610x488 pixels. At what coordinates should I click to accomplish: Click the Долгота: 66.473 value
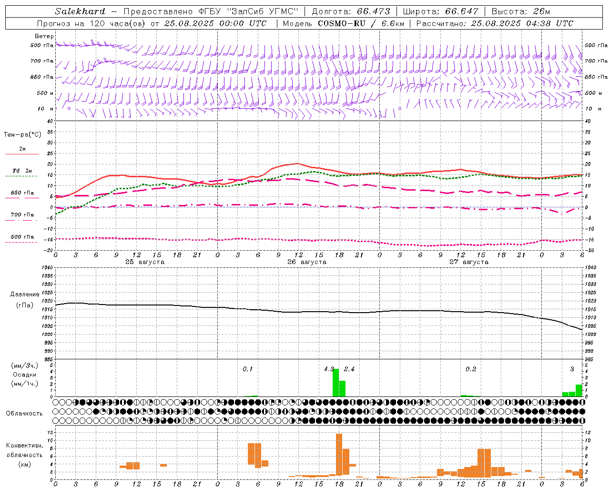[x=351, y=11]
